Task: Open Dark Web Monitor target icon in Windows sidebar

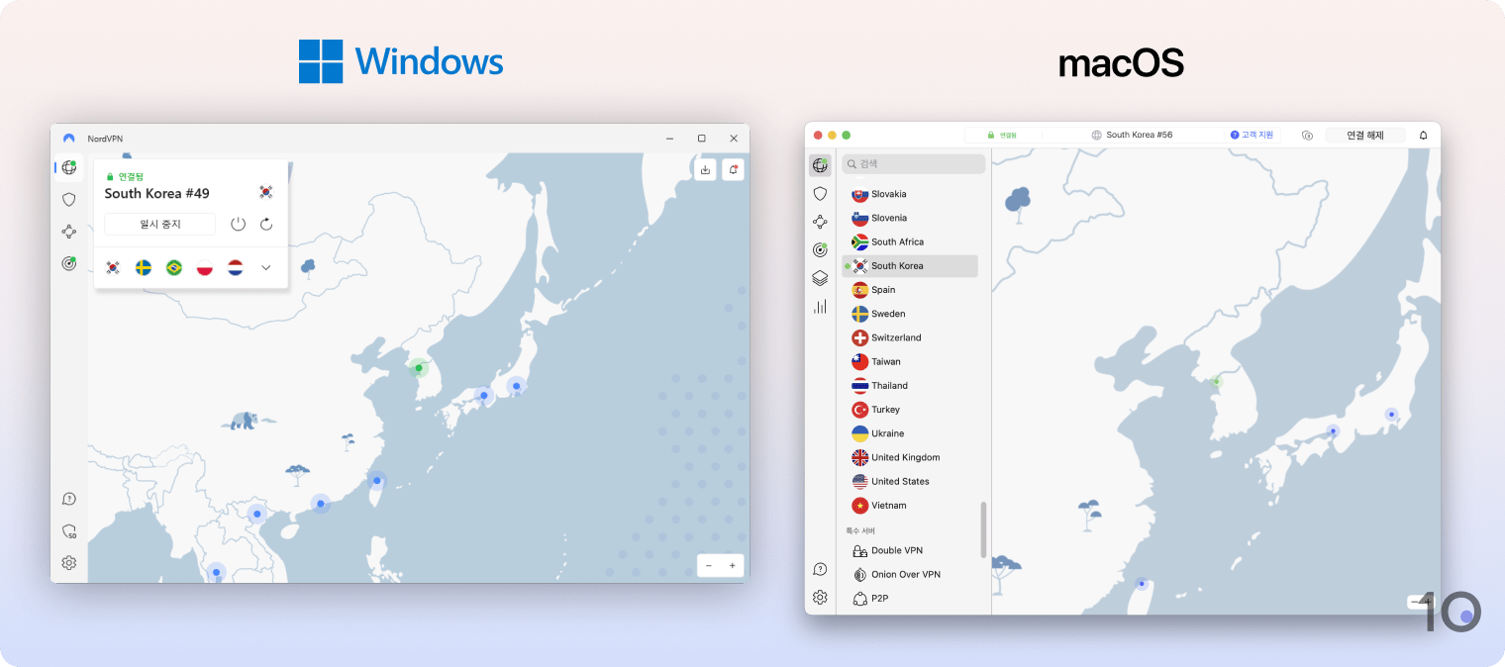Action: (68, 263)
